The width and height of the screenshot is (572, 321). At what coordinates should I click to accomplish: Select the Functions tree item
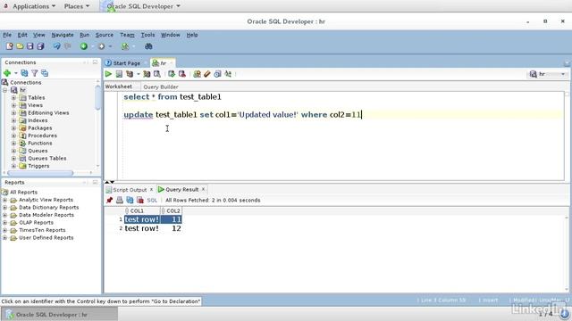pos(39,143)
